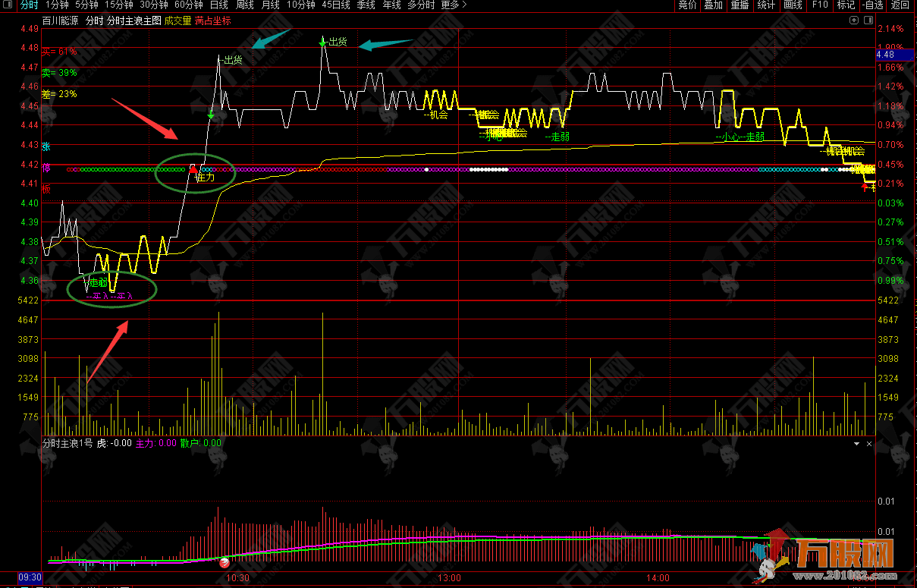Activate the 画线 drawing tool
This screenshot has height=588, width=917.
click(x=793, y=5)
